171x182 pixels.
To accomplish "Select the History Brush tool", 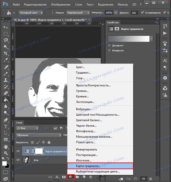I will (x=5, y=87).
